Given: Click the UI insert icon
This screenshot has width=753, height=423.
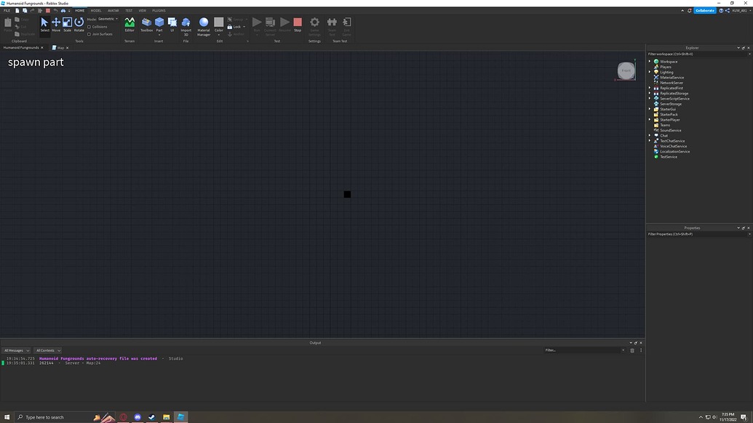Looking at the screenshot, I should coord(172,23).
